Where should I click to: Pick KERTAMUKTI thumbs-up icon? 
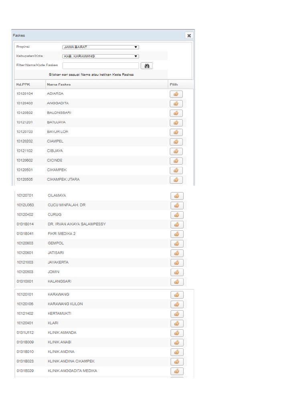tap(177, 314)
